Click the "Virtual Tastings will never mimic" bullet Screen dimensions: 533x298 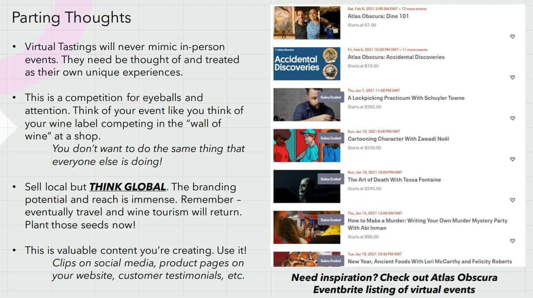point(132,59)
